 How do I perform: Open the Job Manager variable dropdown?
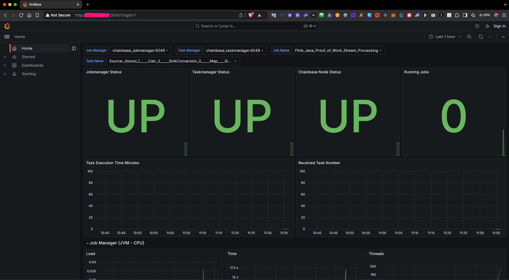(x=140, y=50)
